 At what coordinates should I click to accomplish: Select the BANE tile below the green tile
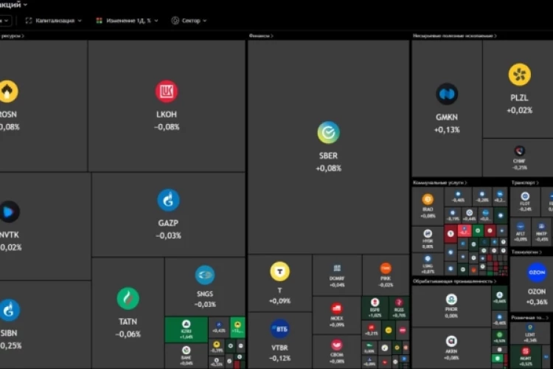pos(187,355)
